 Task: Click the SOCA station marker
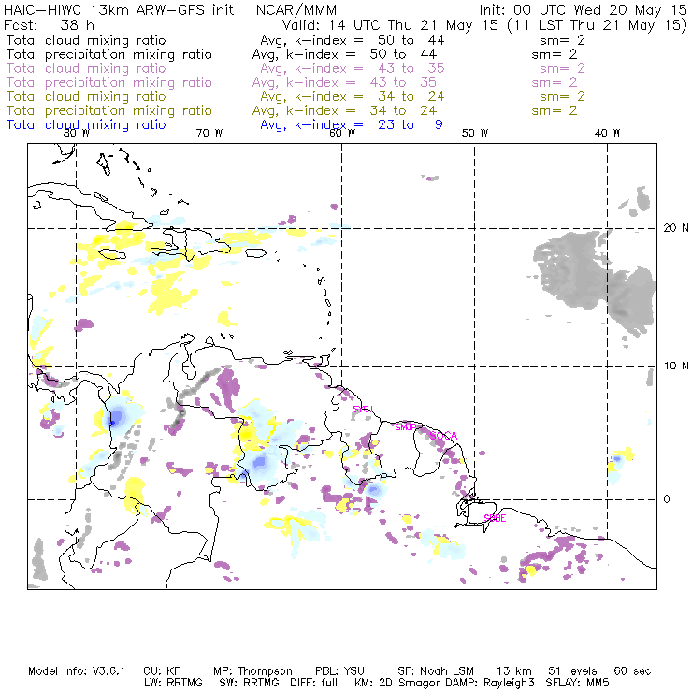tap(443, 436)
